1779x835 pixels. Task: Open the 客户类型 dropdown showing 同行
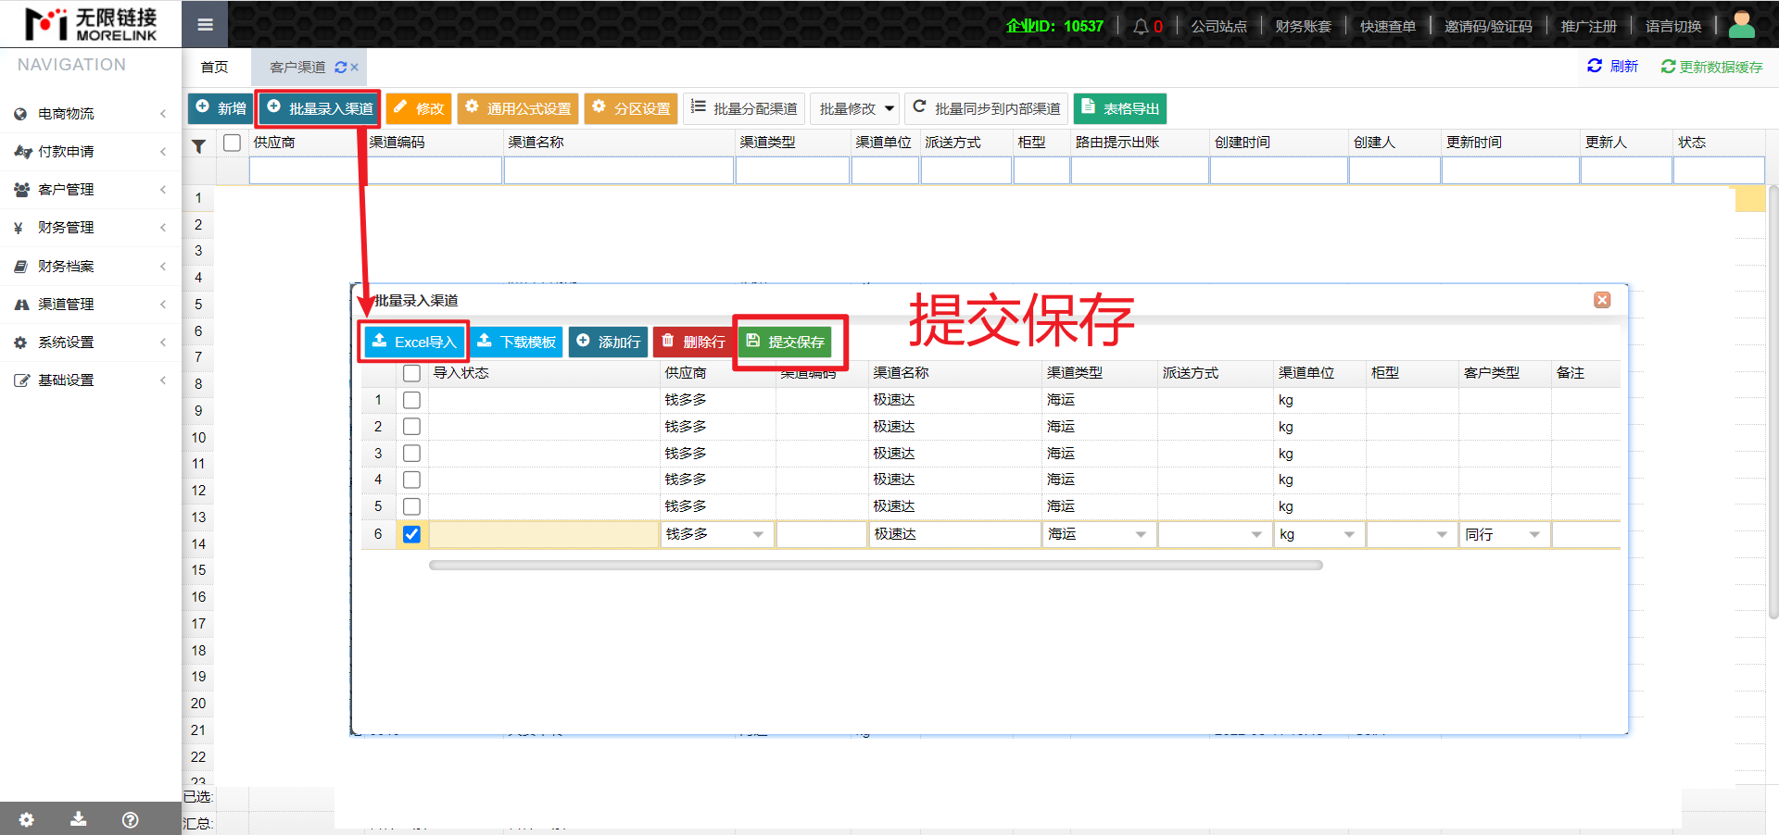click(1534, 535)
